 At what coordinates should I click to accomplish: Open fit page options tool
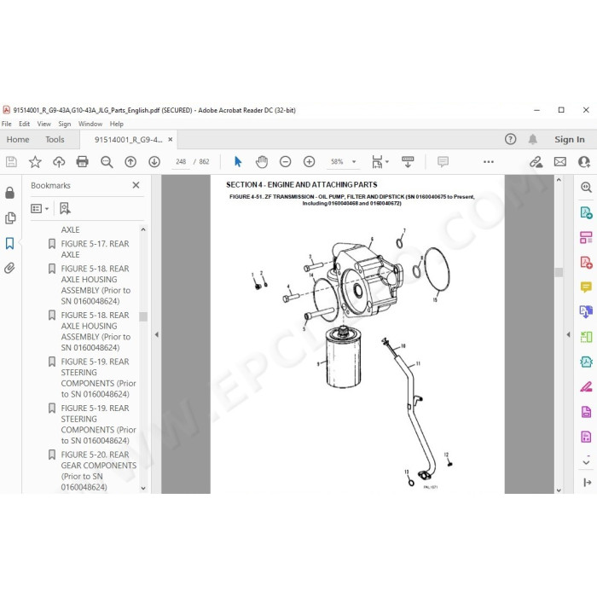tap(380, 162)
